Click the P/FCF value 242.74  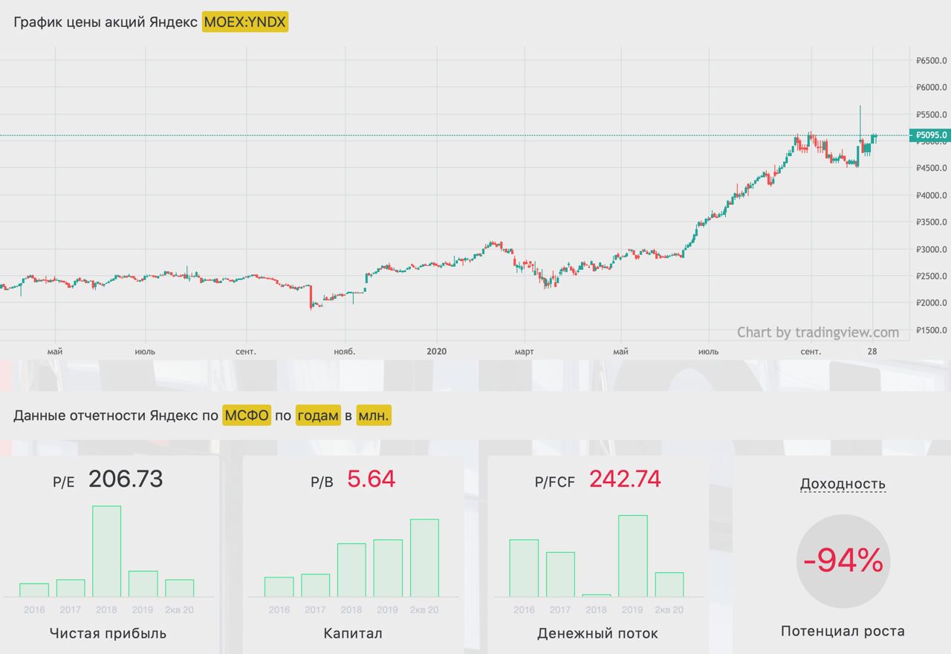coord(625,479)
